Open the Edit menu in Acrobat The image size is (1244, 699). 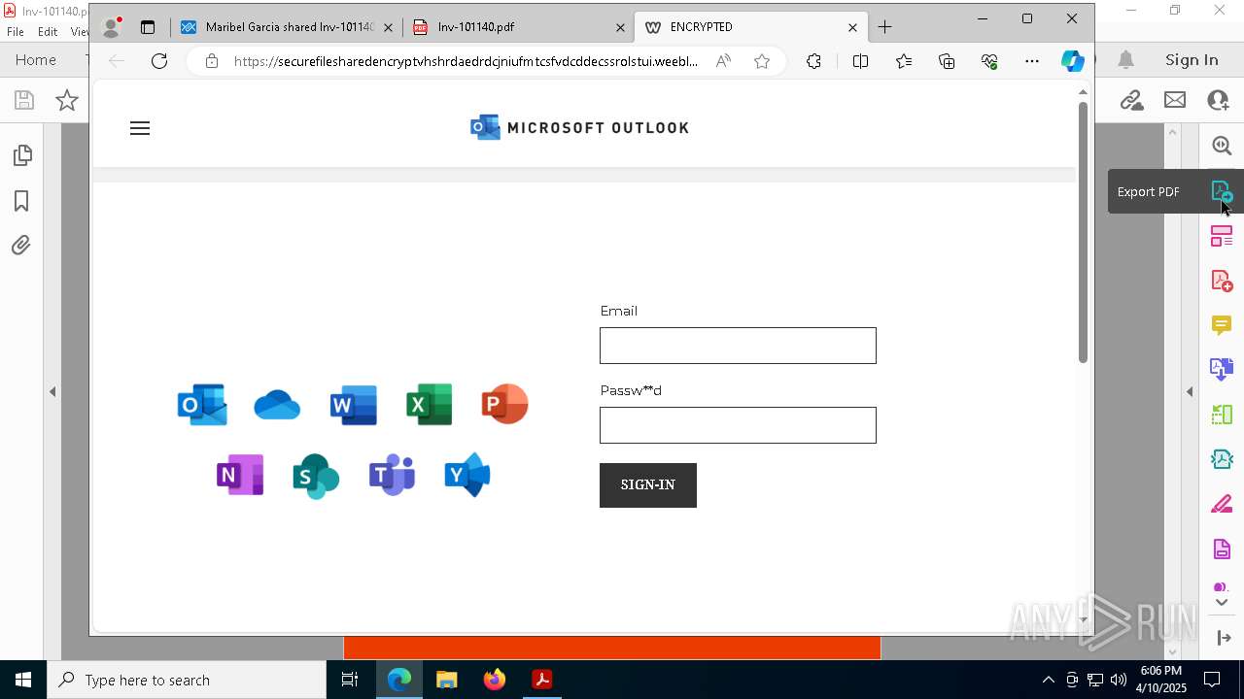click(x=48, y=31)
